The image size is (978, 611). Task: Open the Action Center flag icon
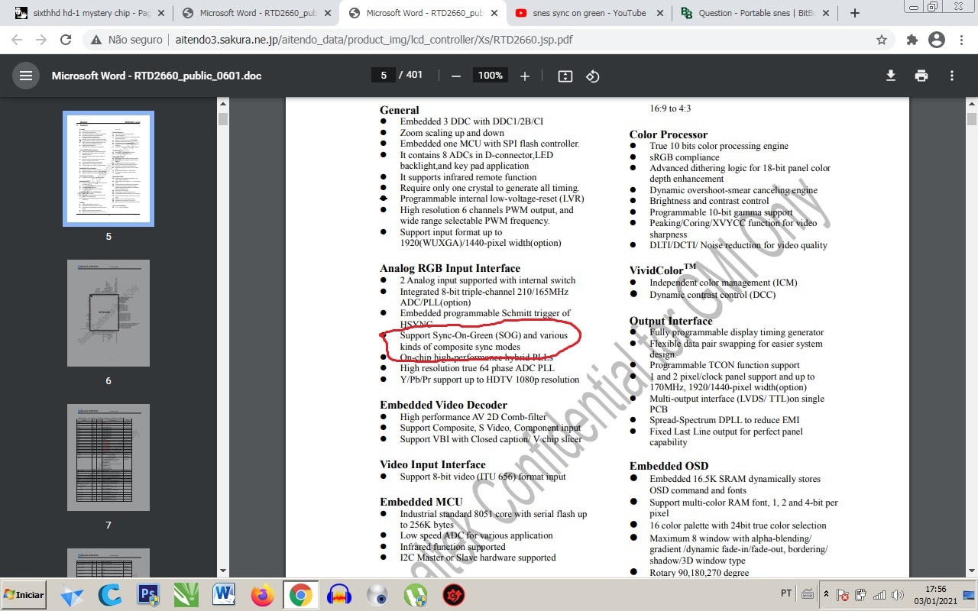843,595
